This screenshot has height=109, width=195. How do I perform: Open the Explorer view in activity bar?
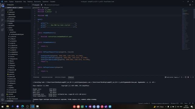click(x=2, y=5)
